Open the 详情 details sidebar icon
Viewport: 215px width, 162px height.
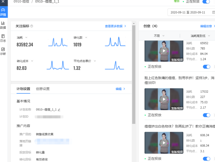pos(3,12)
